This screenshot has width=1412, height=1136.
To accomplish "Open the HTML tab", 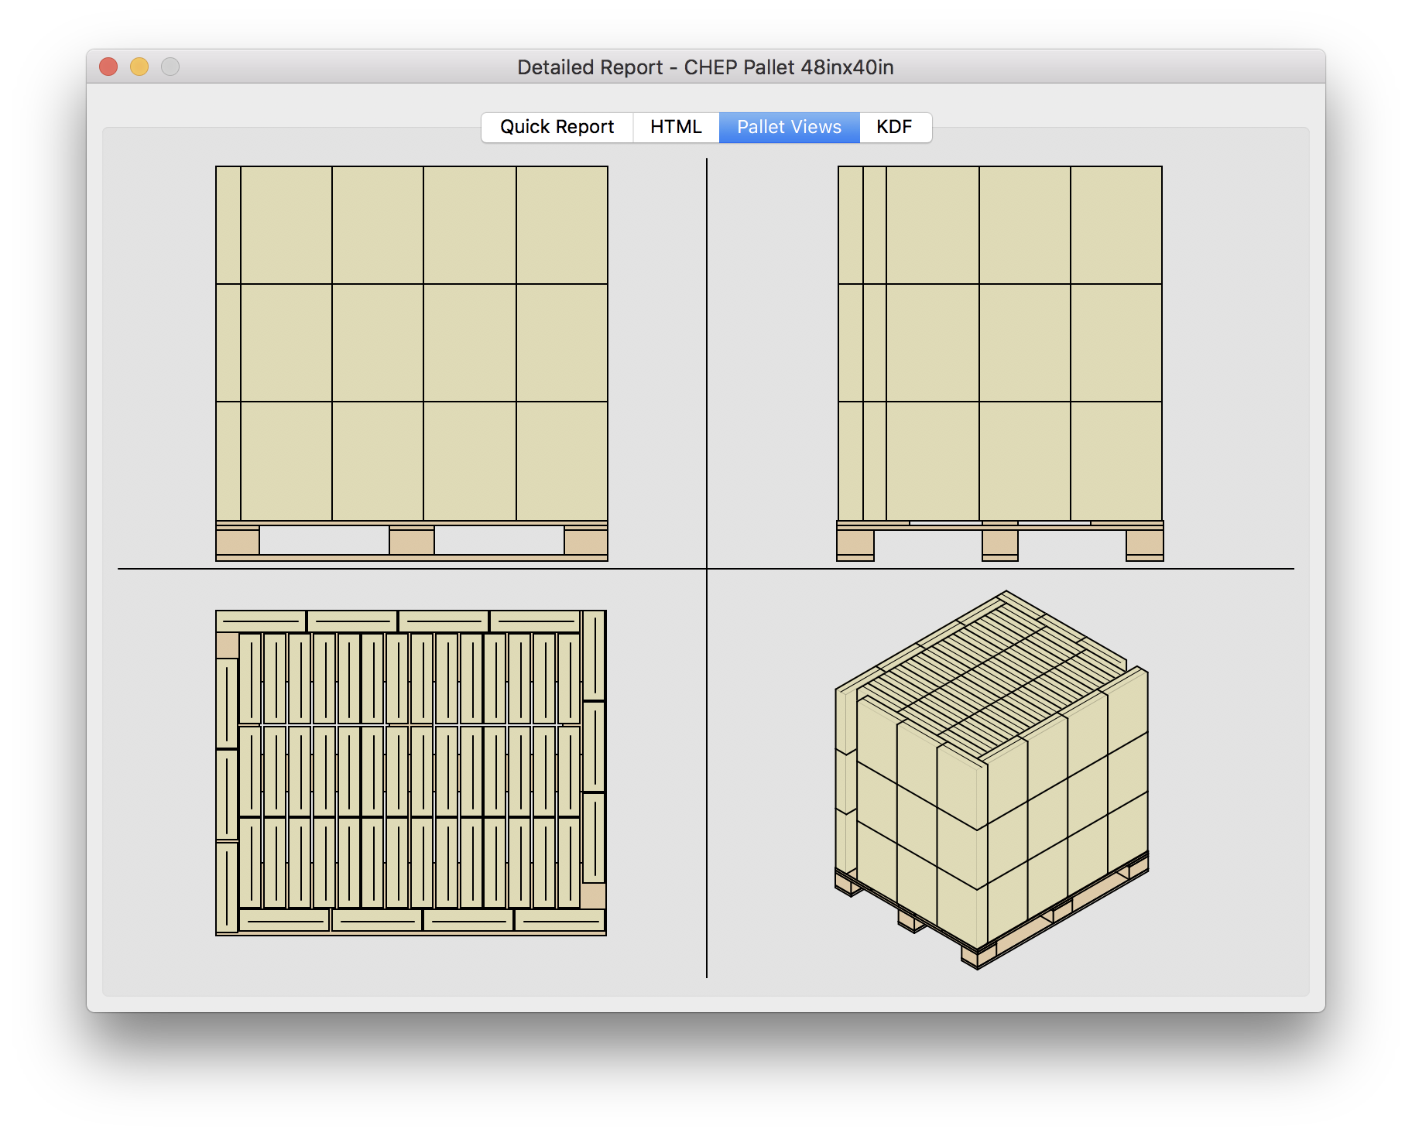I will 676,127.
